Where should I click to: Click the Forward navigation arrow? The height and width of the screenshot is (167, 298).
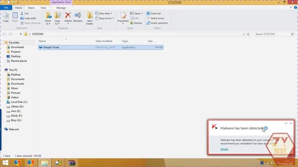(11, 34)
